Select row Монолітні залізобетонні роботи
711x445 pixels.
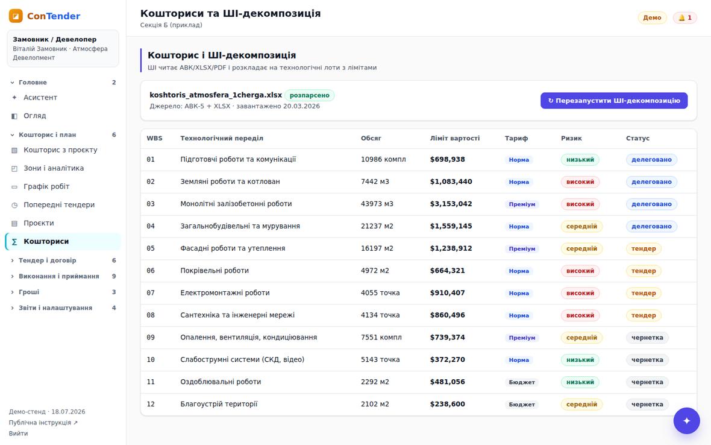419,204
